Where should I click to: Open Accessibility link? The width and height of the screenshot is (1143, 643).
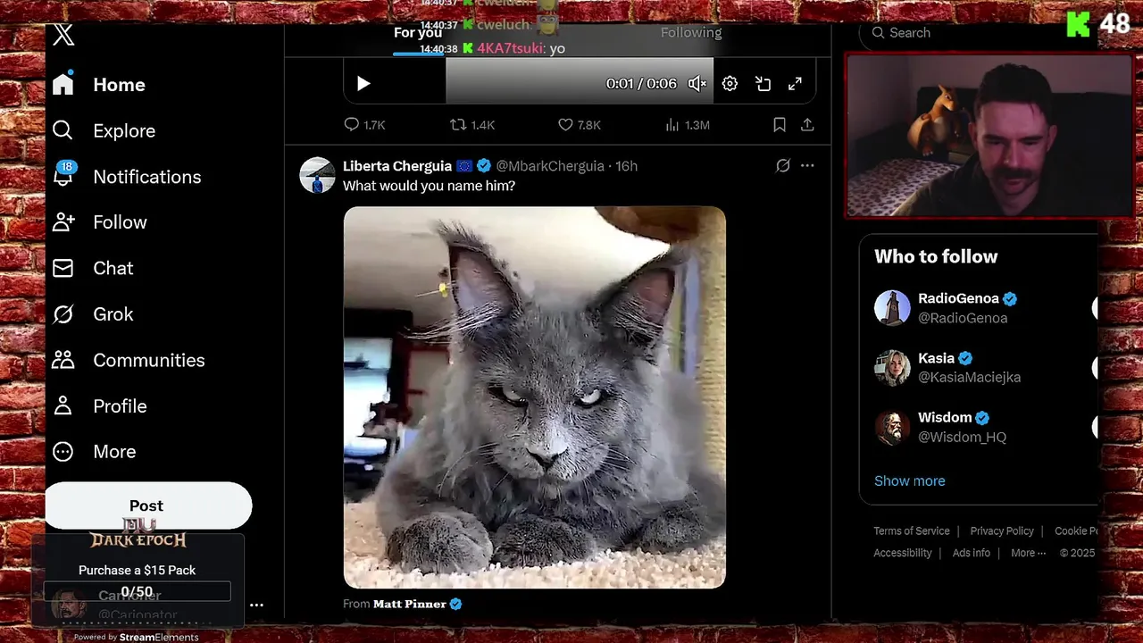903,553
